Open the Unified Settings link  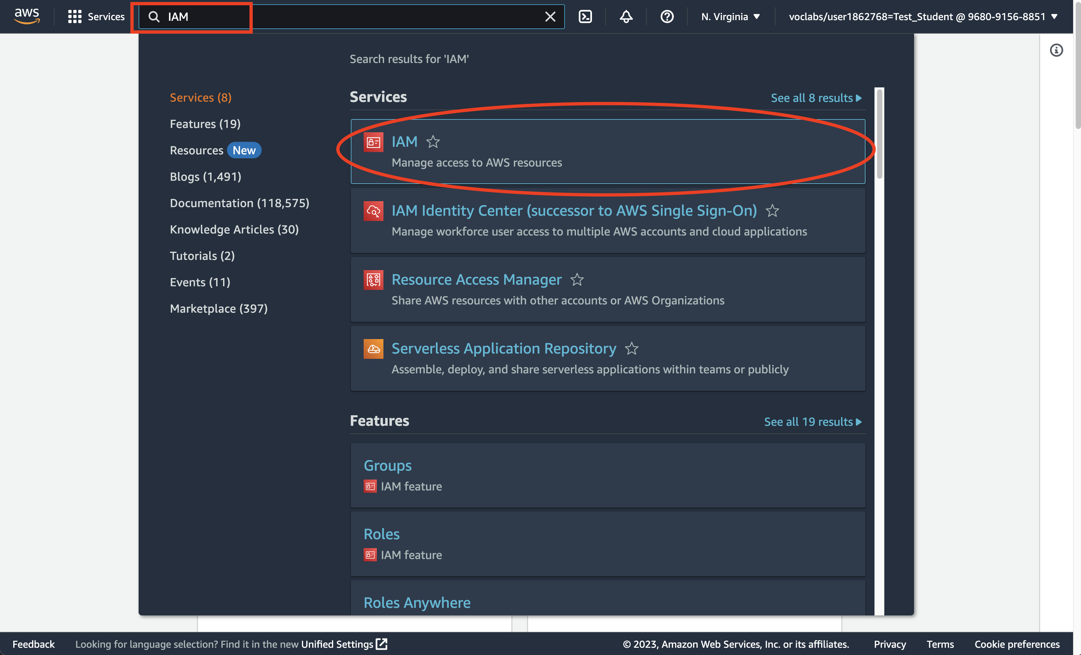point(337,644)
